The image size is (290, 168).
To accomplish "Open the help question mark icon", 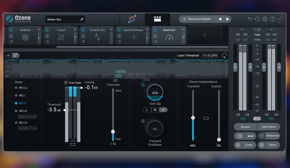I will [x=272, y=19].
